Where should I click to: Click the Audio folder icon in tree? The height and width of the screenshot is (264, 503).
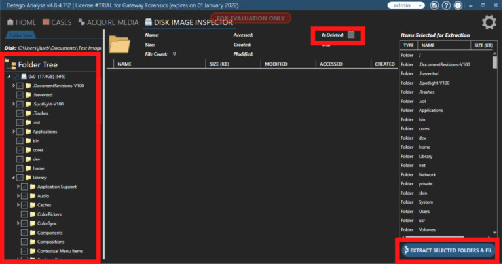(x=32, y=196)
